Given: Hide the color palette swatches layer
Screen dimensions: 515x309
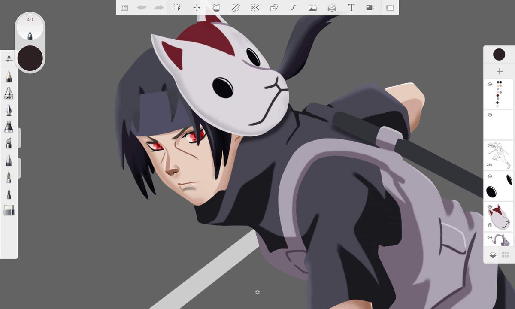Looking at the screenshot, I should tap(490, 85).
